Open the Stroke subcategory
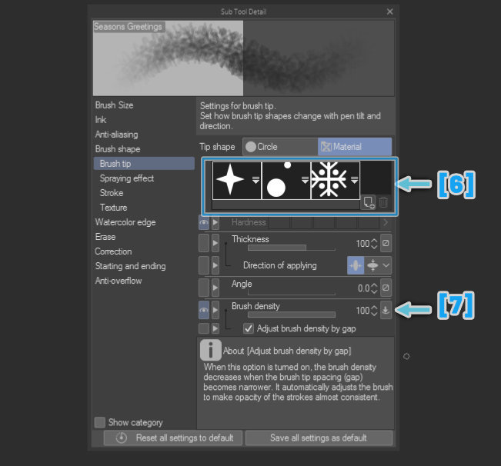Image resolution: width=501 pixels, height=466 pixels. pos(112,193)
